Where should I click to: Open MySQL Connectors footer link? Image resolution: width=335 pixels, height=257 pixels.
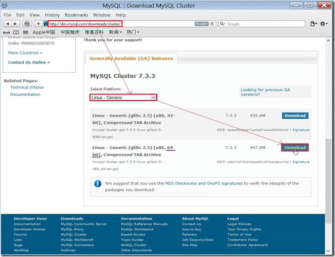pos(77,245)
